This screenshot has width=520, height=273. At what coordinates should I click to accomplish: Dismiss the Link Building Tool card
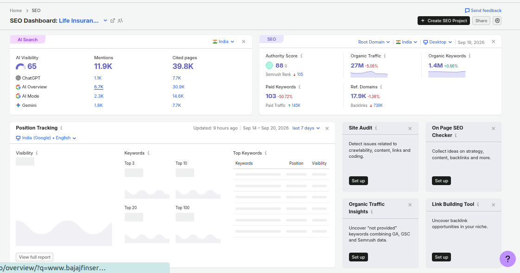(494, 205)
